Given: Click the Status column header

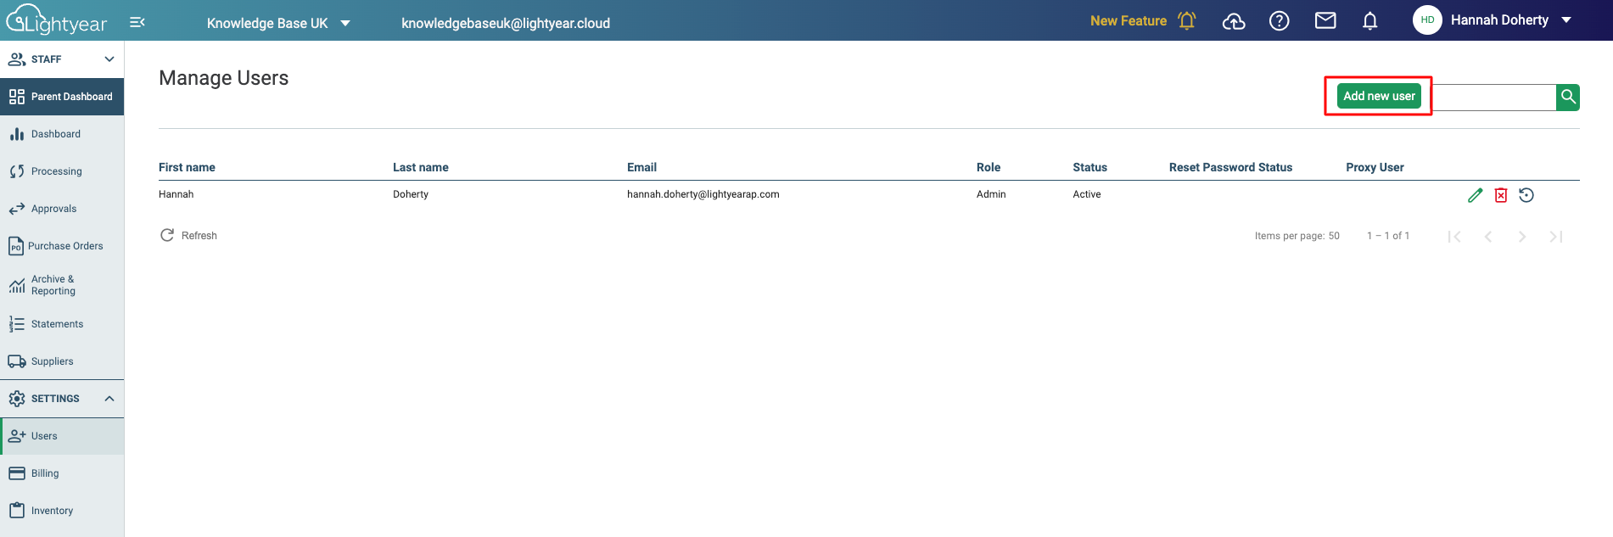Looking at the screenshot, I should (x=1089, y=167).
